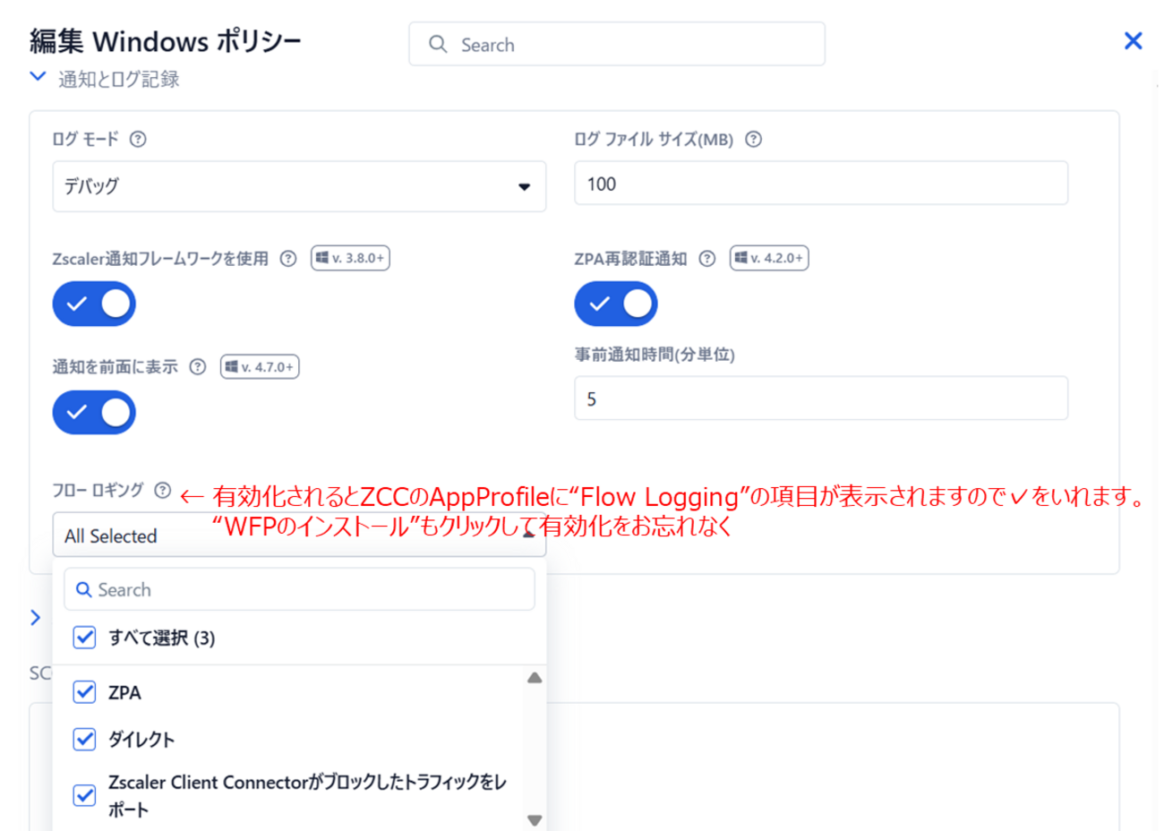Click the help icon beside 通知を前面に表示
The height and width of the screenshot is (831, 1164).
(198, 366)
